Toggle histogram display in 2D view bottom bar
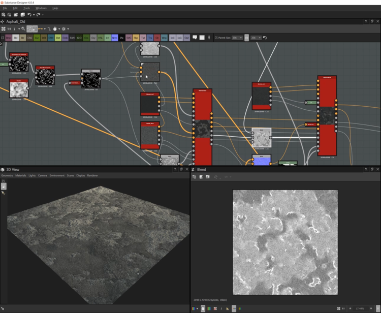This screenshot has width=381, height=313. [x=228, y=308]
